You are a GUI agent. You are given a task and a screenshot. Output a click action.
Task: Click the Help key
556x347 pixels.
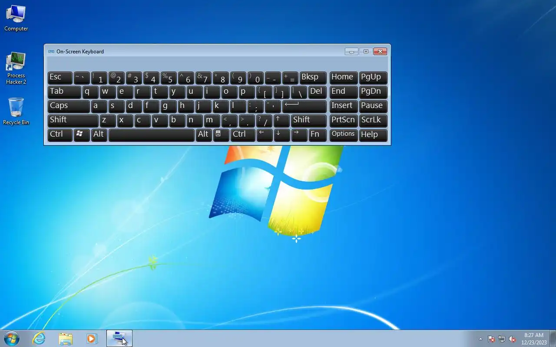point(373,135)
